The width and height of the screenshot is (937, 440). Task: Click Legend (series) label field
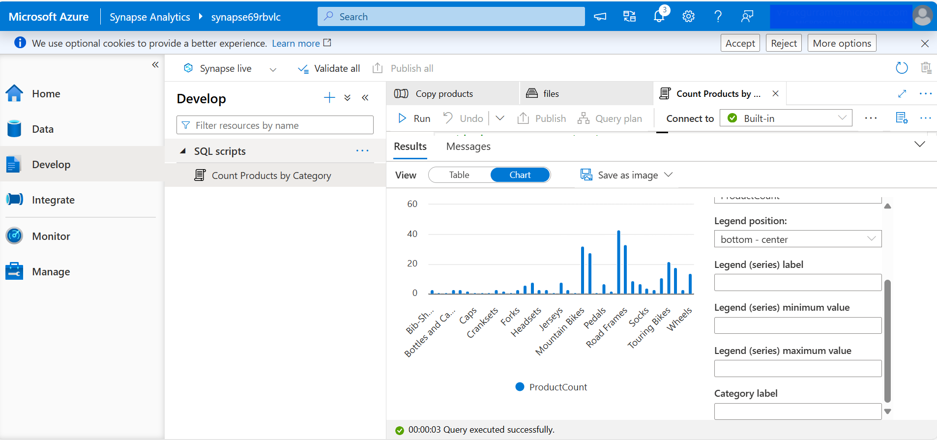tap(797, 282)
